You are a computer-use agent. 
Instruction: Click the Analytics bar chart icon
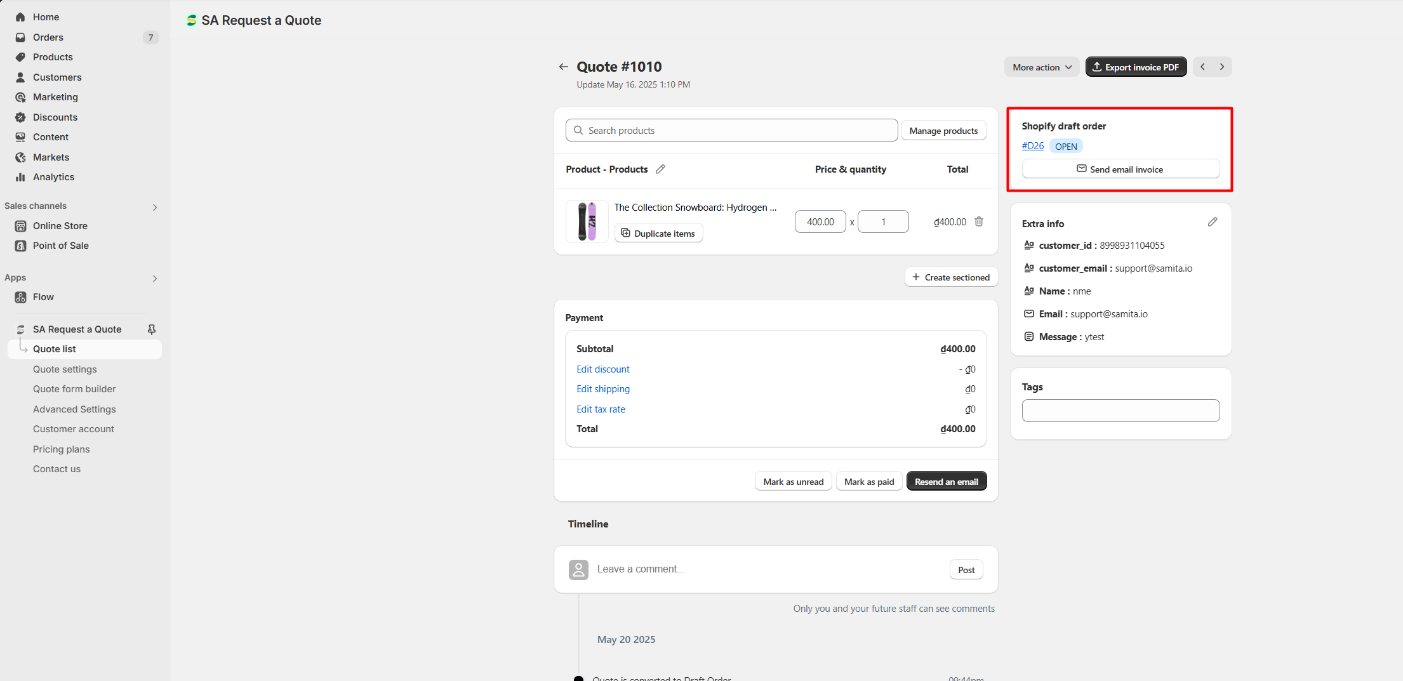coord(20,177)
